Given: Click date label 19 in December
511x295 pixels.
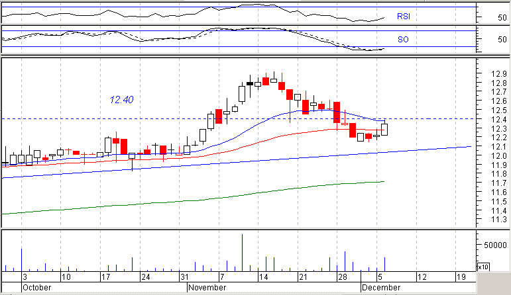Looking at the screenshot, I should click(461, 277).
